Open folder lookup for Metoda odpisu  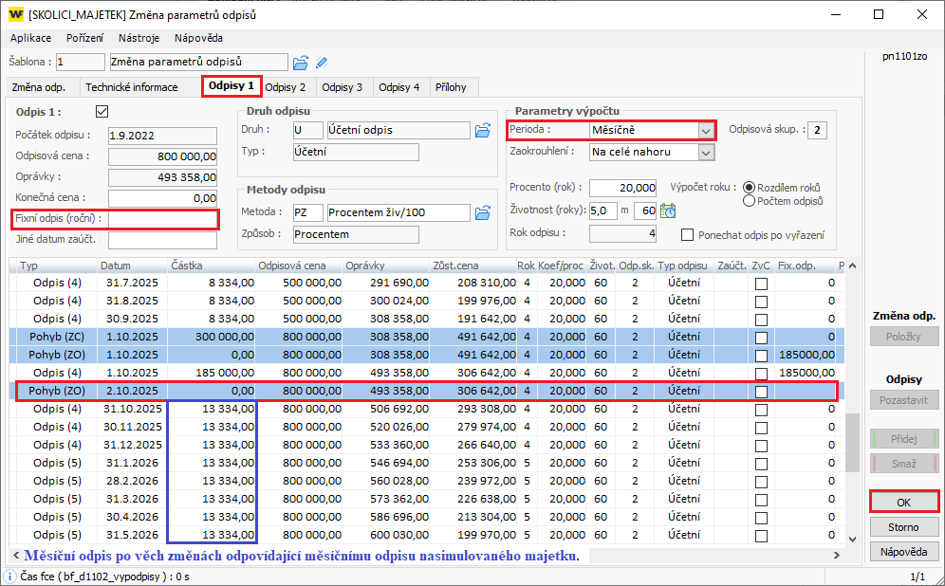point(483,212)
